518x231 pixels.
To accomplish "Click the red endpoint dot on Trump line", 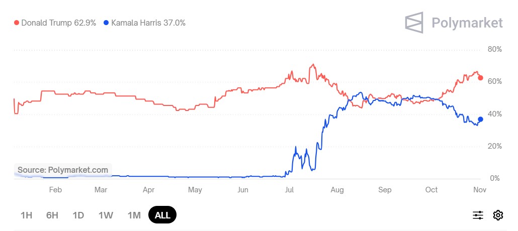I will tap(480, 78).
